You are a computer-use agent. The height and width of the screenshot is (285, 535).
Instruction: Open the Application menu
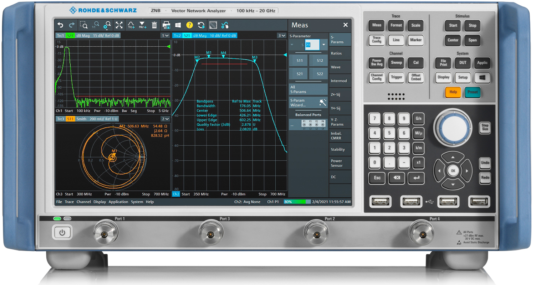pos(118,202)
